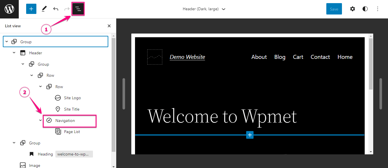Open the About navigation link
The height and width of the screenshot is (168, 388).
click(259, 57)
